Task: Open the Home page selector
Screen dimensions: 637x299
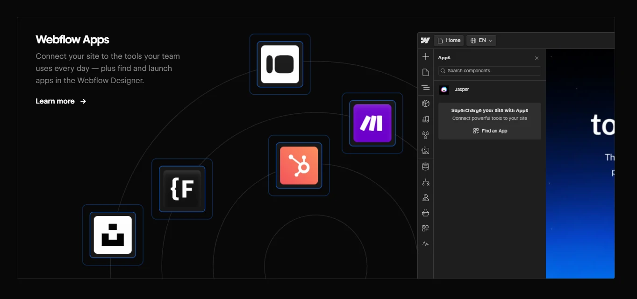Action: click(449, 41)
